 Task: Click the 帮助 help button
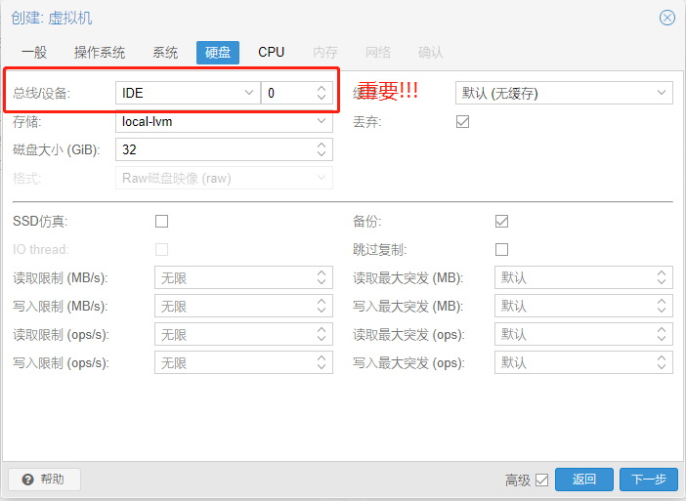(44, 480)
